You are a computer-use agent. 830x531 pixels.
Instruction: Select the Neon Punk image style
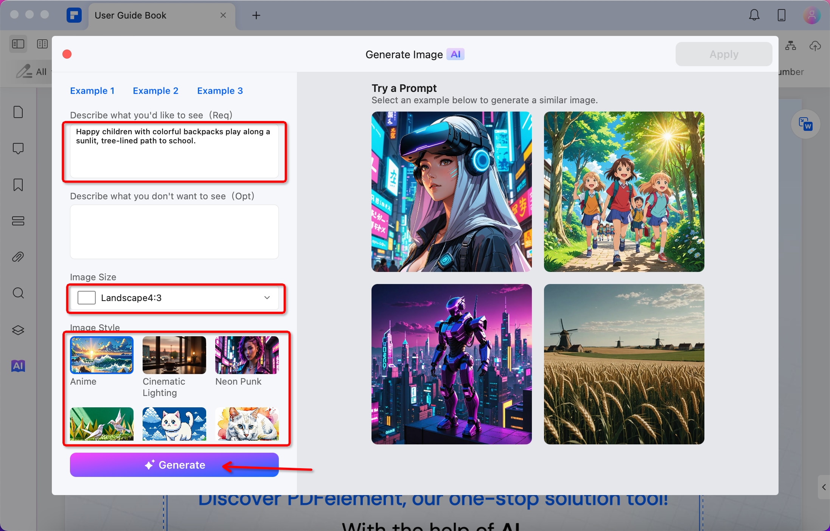click(247, 355)
